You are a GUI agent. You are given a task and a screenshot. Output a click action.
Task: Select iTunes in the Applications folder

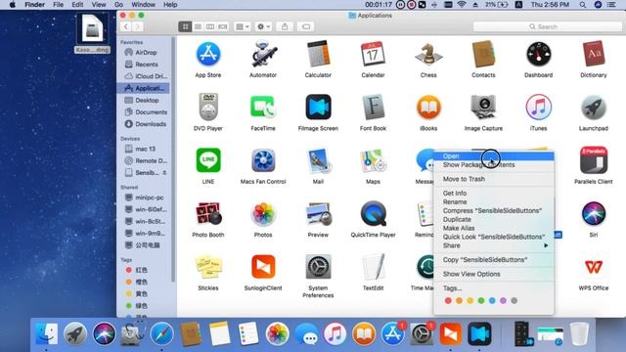click(x=538, y=107)
